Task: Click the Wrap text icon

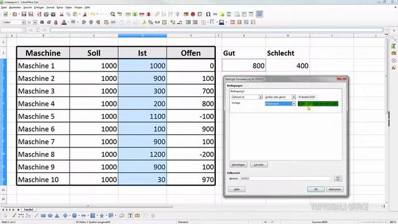Action: [x=106, y=22]
